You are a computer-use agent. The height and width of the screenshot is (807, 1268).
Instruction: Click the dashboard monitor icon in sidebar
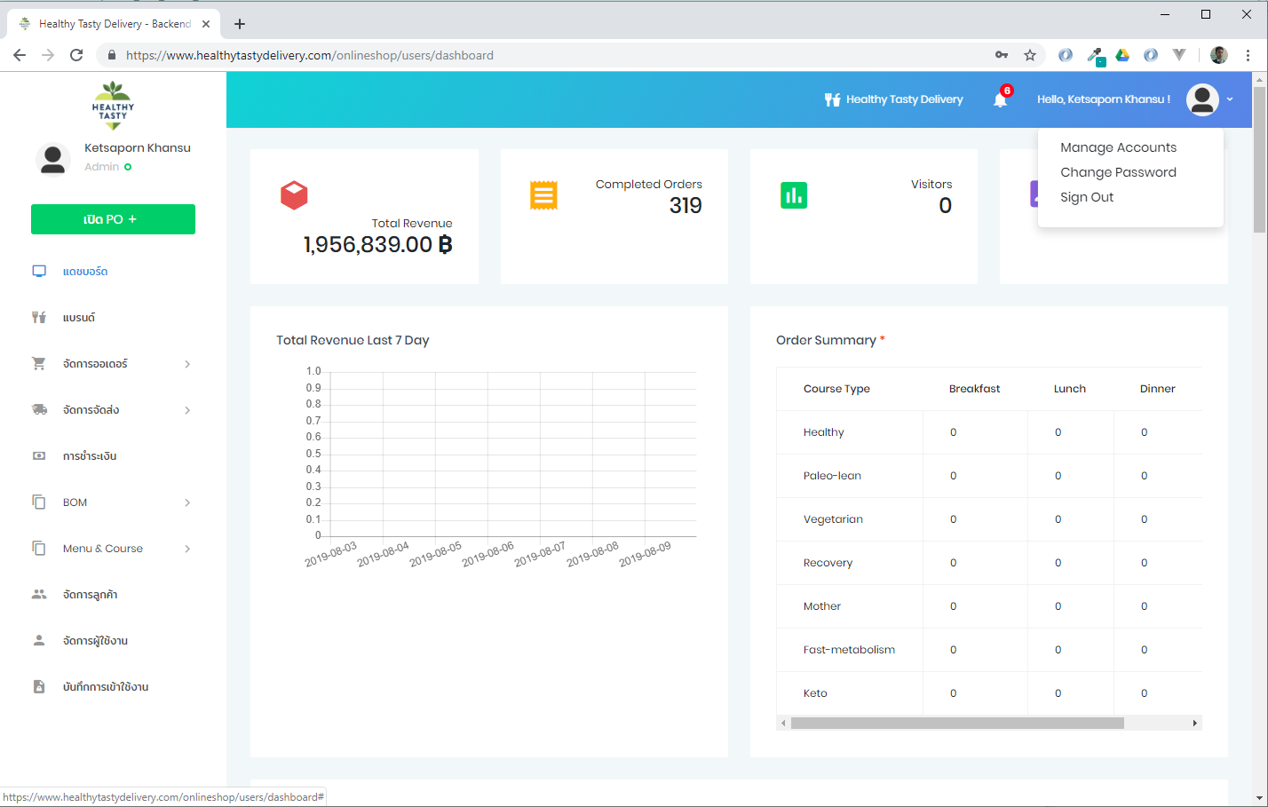[x=39, y=271]
